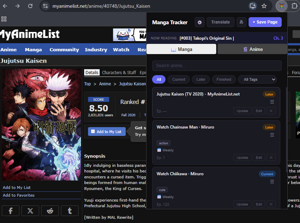Click Add to My List sidebar link
The image size is (300, 223).
click(17, 188)
